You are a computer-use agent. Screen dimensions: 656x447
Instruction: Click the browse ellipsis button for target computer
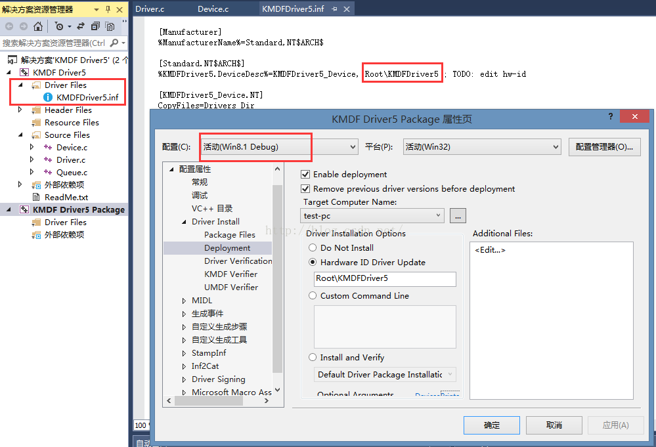(458, 216)
